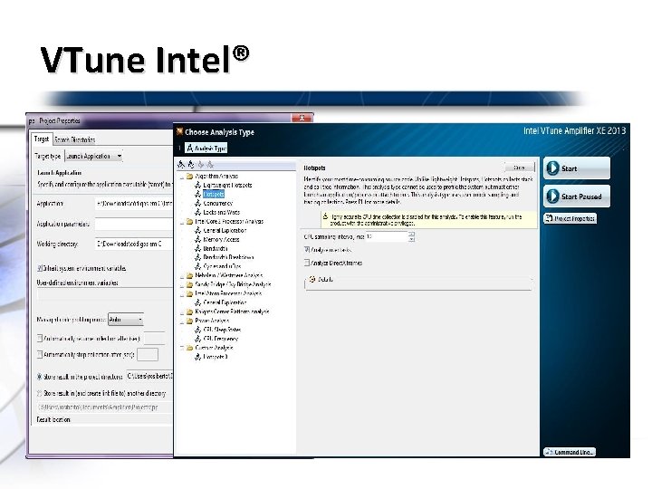Select the highlighted Hotspots analysis under Algorithm Analysis
This screenshot has height=489, width=652.
(x=214, y=194)
